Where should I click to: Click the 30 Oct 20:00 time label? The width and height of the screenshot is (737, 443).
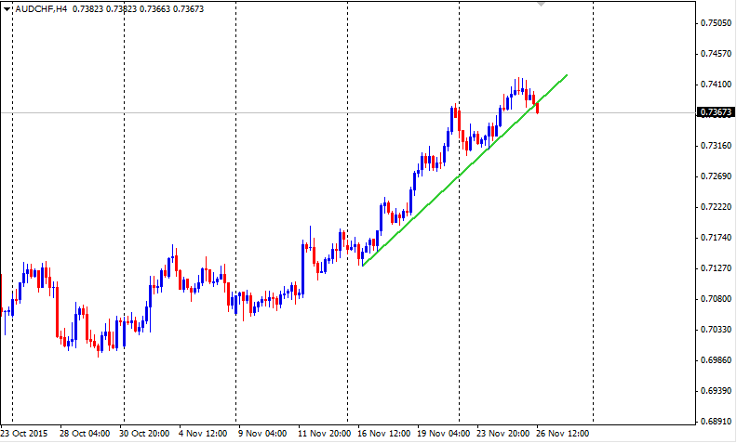point(144,433)
